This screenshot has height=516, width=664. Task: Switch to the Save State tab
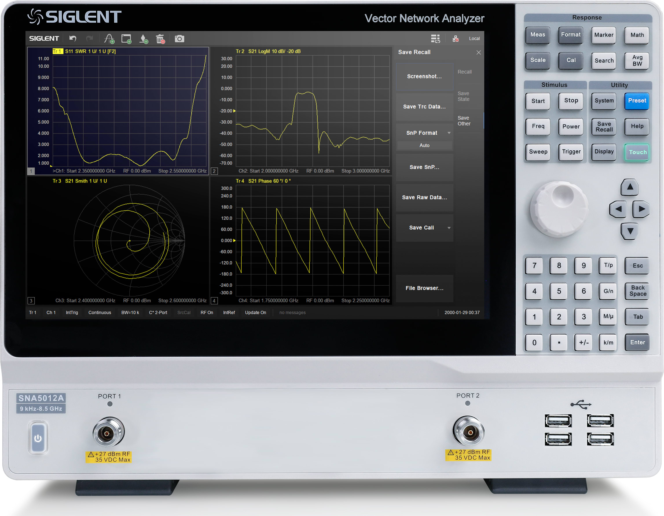tap(464, 96)
